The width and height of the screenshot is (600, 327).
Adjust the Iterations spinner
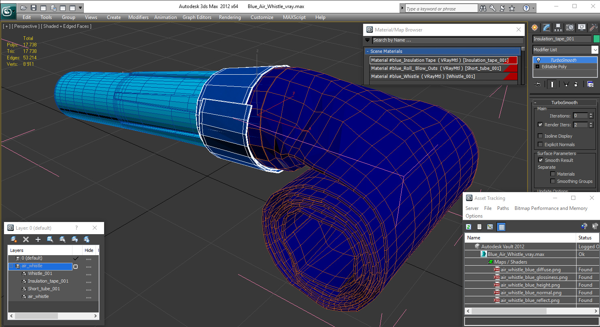point(591,116)
